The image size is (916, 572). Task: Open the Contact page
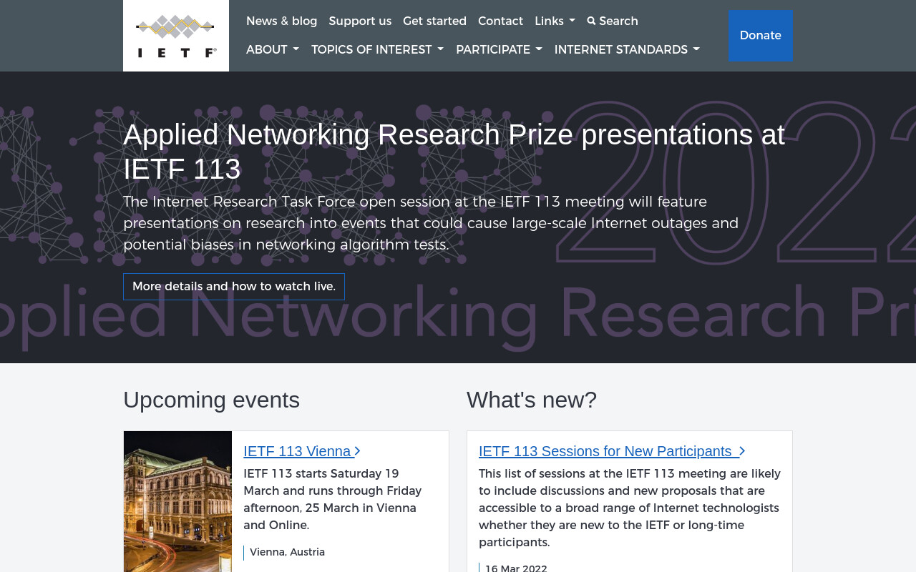coord(500,21)
